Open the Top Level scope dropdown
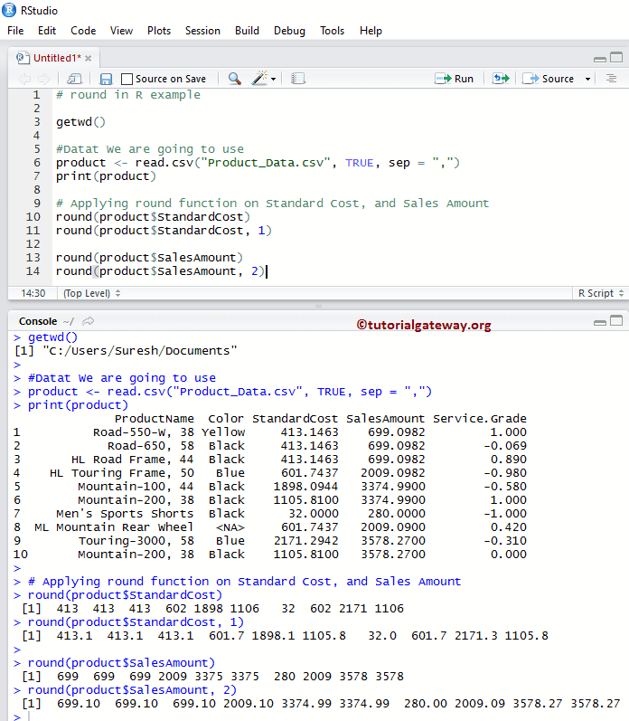The width and height of the screenshot is (629, 721). click(92, 293)
